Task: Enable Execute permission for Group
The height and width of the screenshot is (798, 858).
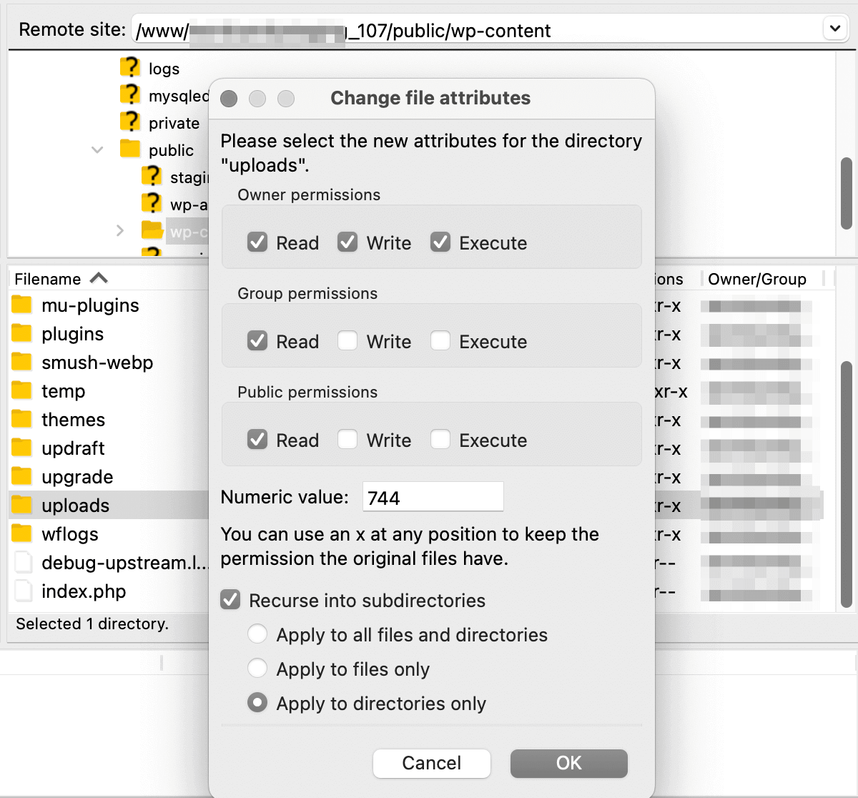Action: pyautogui.click(x=440, y=341)
